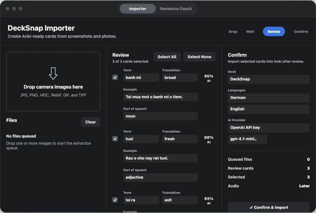Go to the Drop step

(x=233, y=32)
